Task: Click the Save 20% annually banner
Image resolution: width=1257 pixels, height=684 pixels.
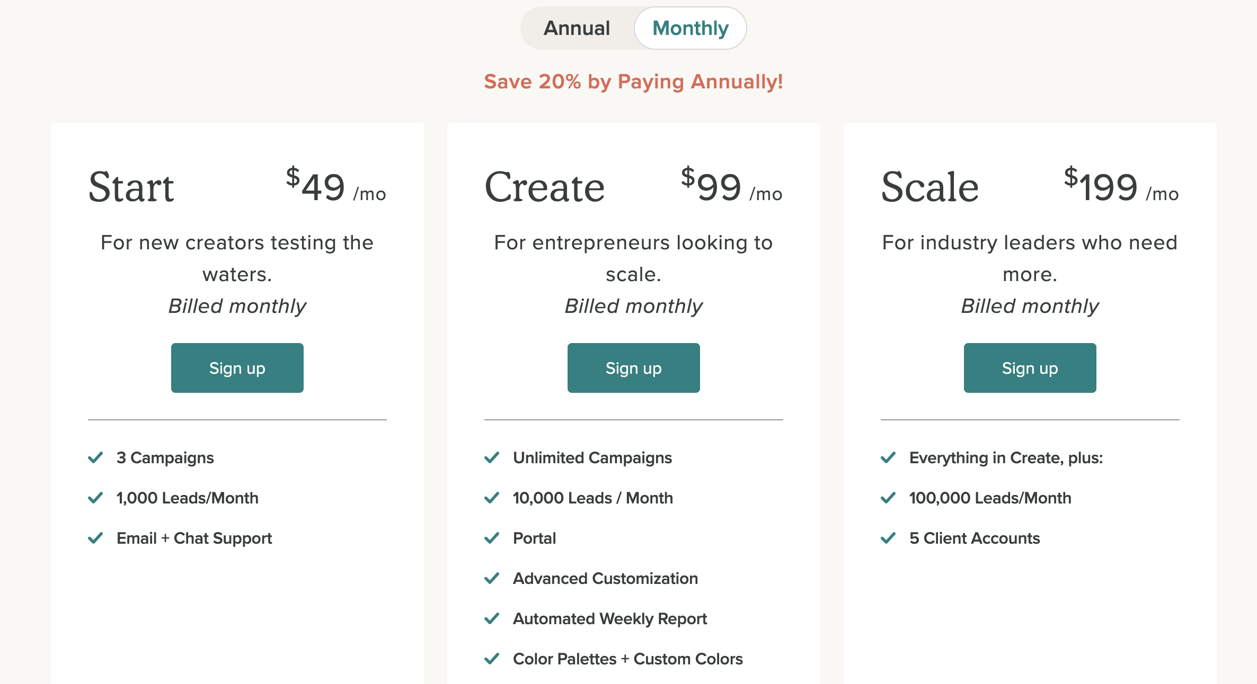Action: [x=633, y=82]
